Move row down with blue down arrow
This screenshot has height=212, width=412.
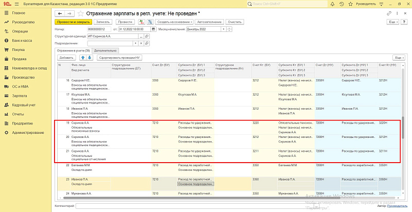pyautogui.click(x=89, y=58)
